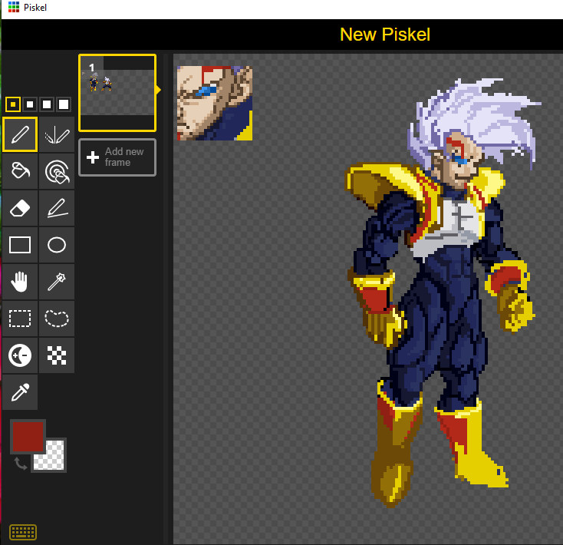Select the Eraser tool
563x545 pixels.
[x=20, y=208]
